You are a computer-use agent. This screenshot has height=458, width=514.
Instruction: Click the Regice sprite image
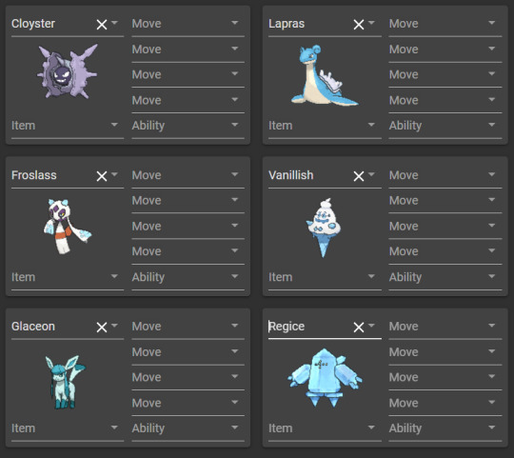[x=325, y=378]
